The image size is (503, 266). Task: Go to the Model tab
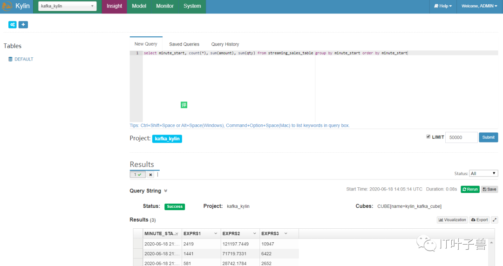[139, 6]
